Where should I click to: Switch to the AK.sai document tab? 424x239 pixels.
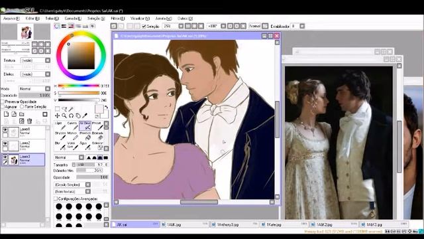pos(135,224)
